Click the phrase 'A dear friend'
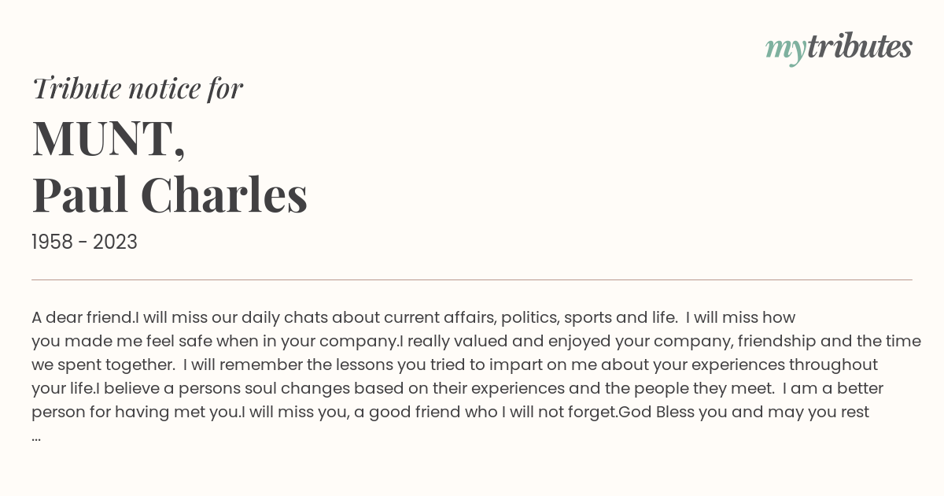 (x=82, y=318)
